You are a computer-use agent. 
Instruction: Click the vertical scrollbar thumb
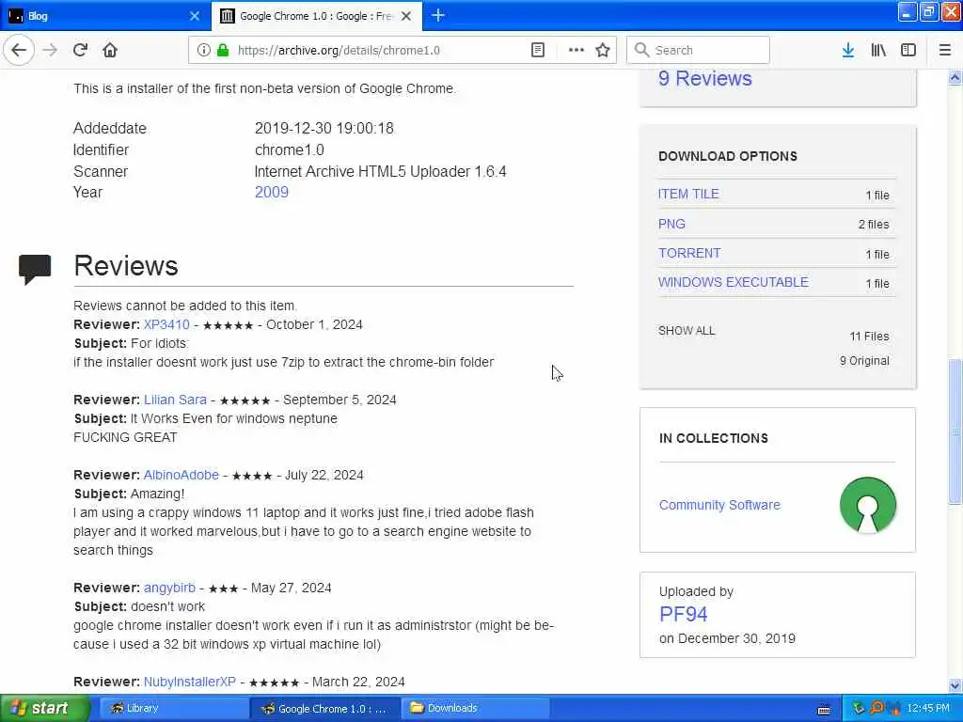[955, 432]
